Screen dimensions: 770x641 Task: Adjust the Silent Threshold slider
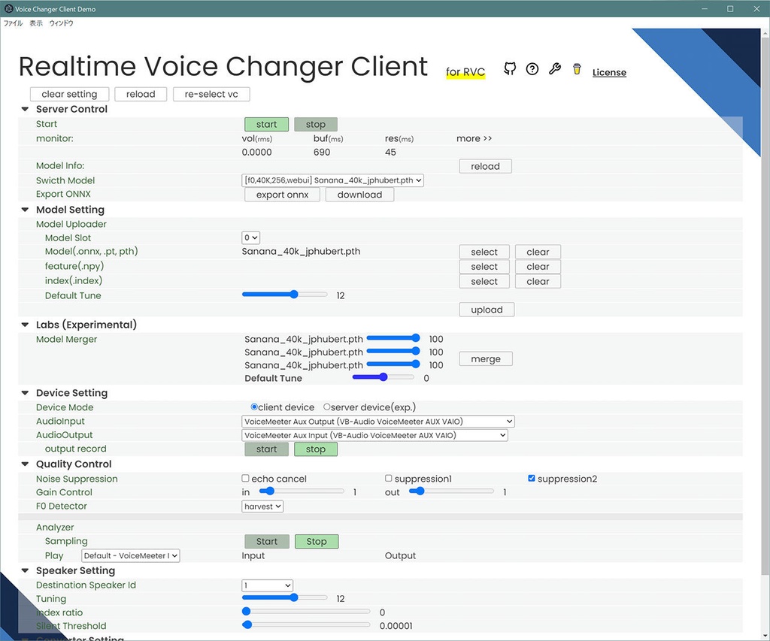click(306, 624)
